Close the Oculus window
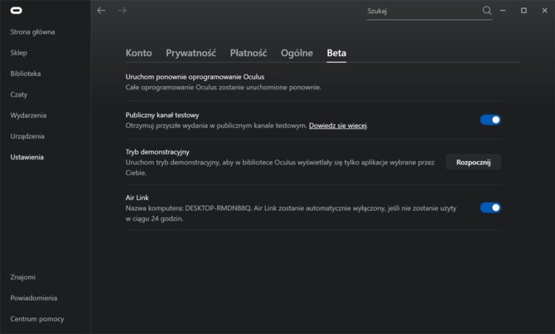 (x=545, y=11)
